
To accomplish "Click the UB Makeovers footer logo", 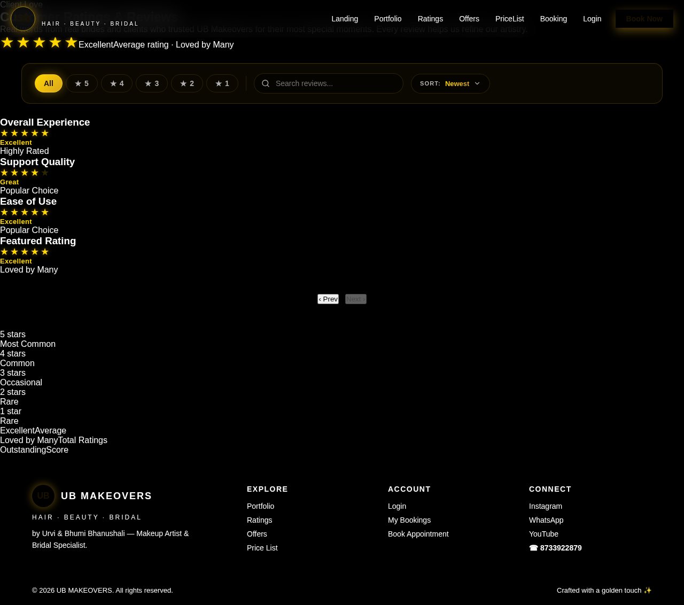I will [x=43, y=496].
